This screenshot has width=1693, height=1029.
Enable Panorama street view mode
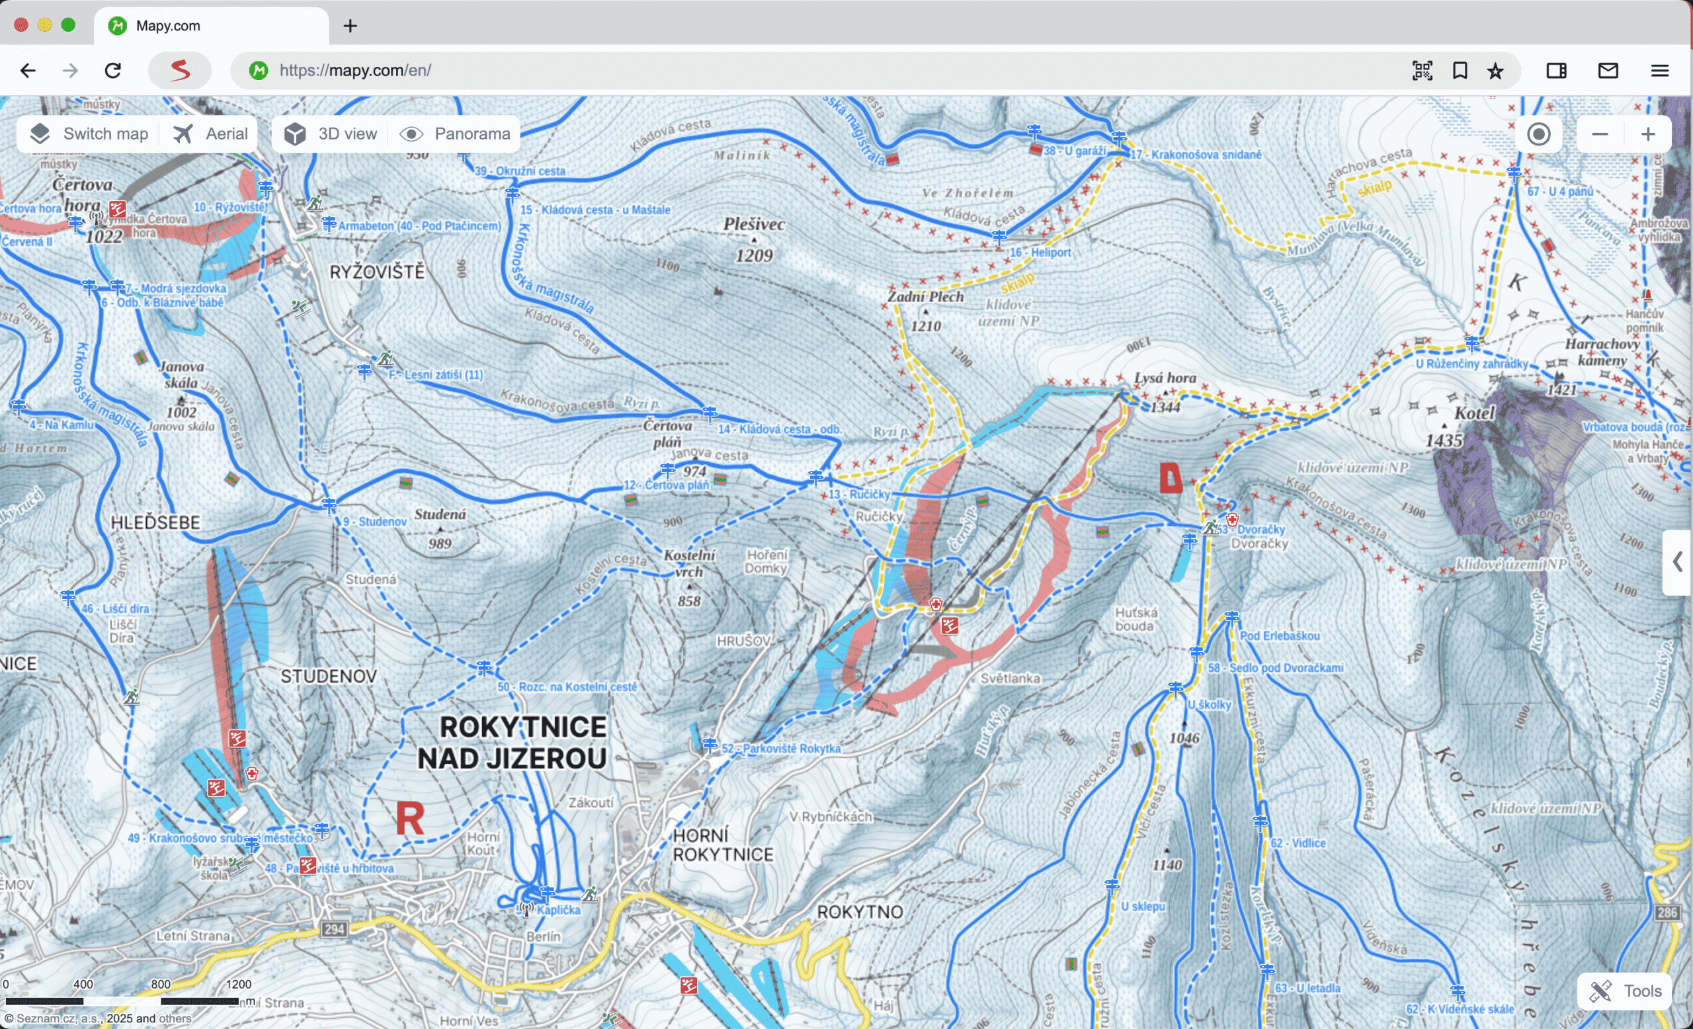[x=456, y=134]
